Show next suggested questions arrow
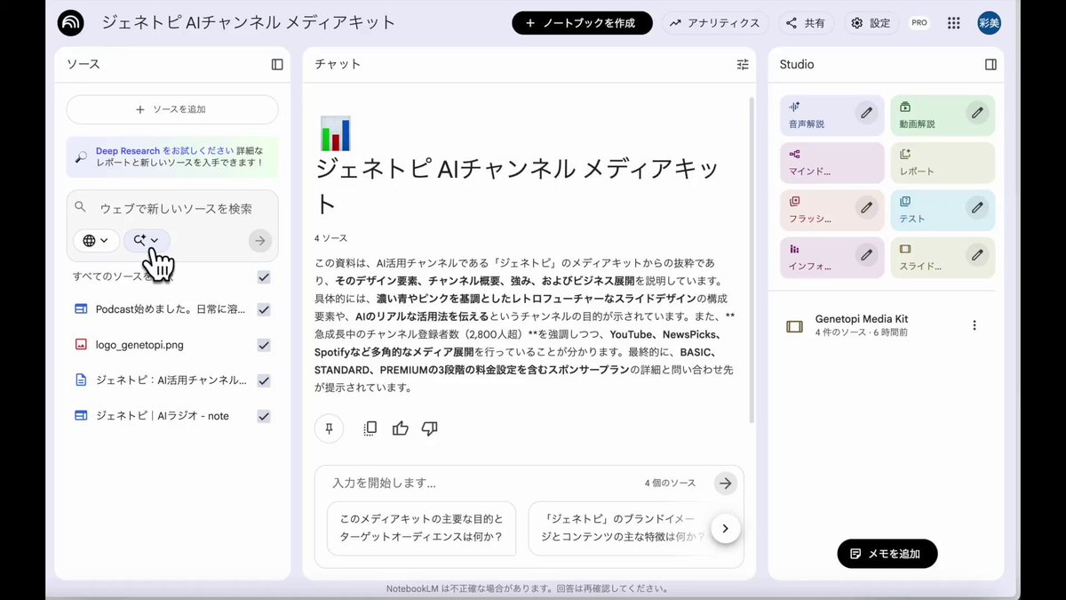This screenshot has height=600, width=1066. 725,528
